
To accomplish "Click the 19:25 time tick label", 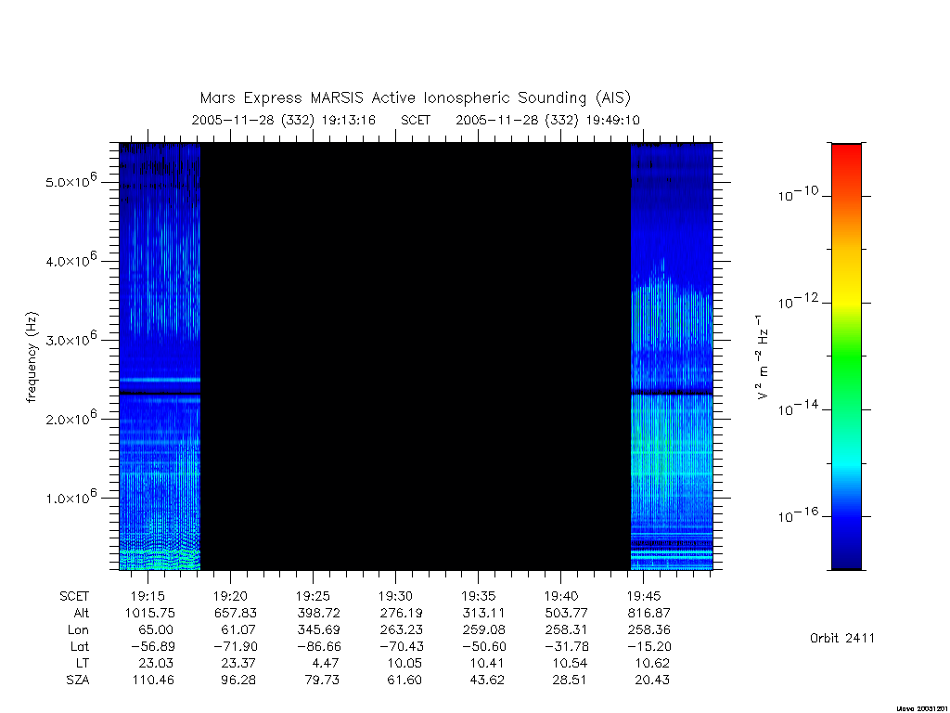I will pos(313,596).
